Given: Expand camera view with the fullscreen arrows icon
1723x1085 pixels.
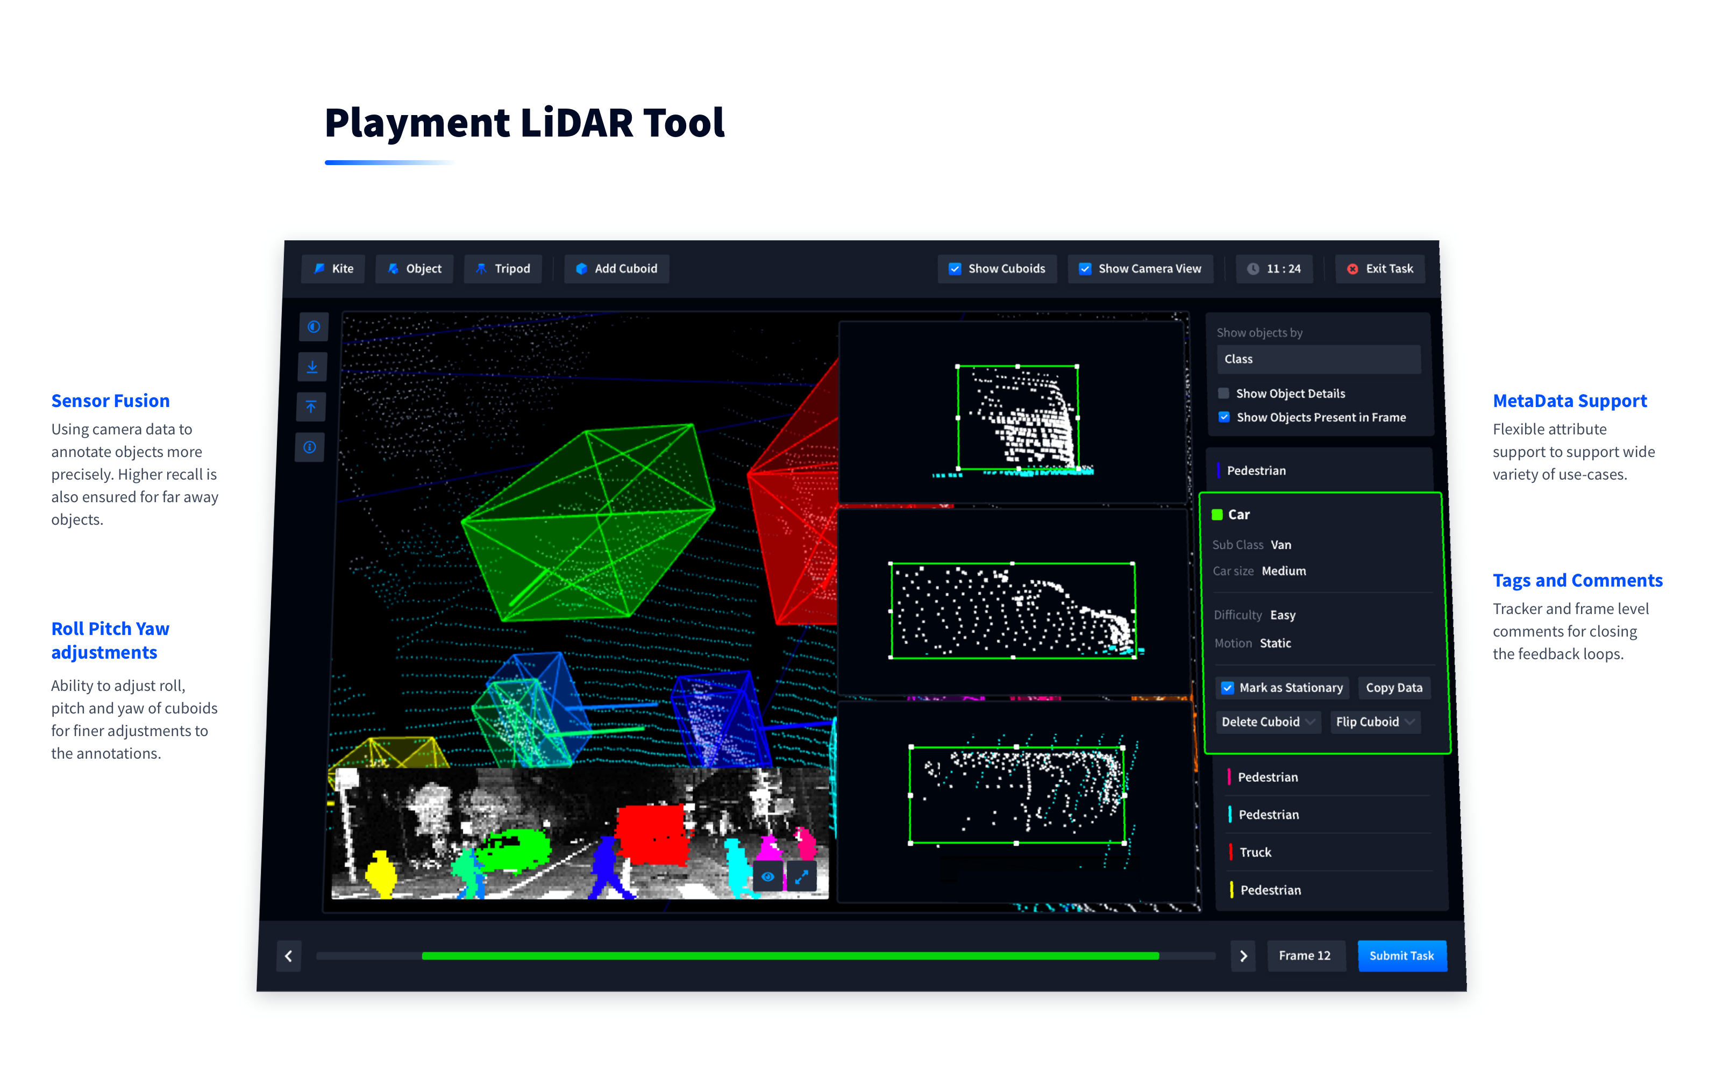Looking at the screenshot, I should pos(801,876).
